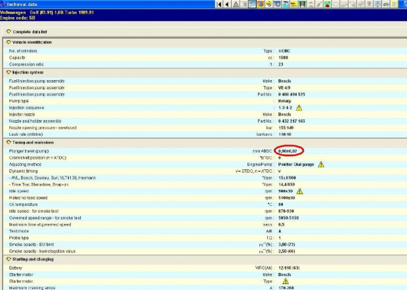Viewport: 407px width, 290px height.
Task: Open warning note beside Idle speed value
Action: [299, 191]
